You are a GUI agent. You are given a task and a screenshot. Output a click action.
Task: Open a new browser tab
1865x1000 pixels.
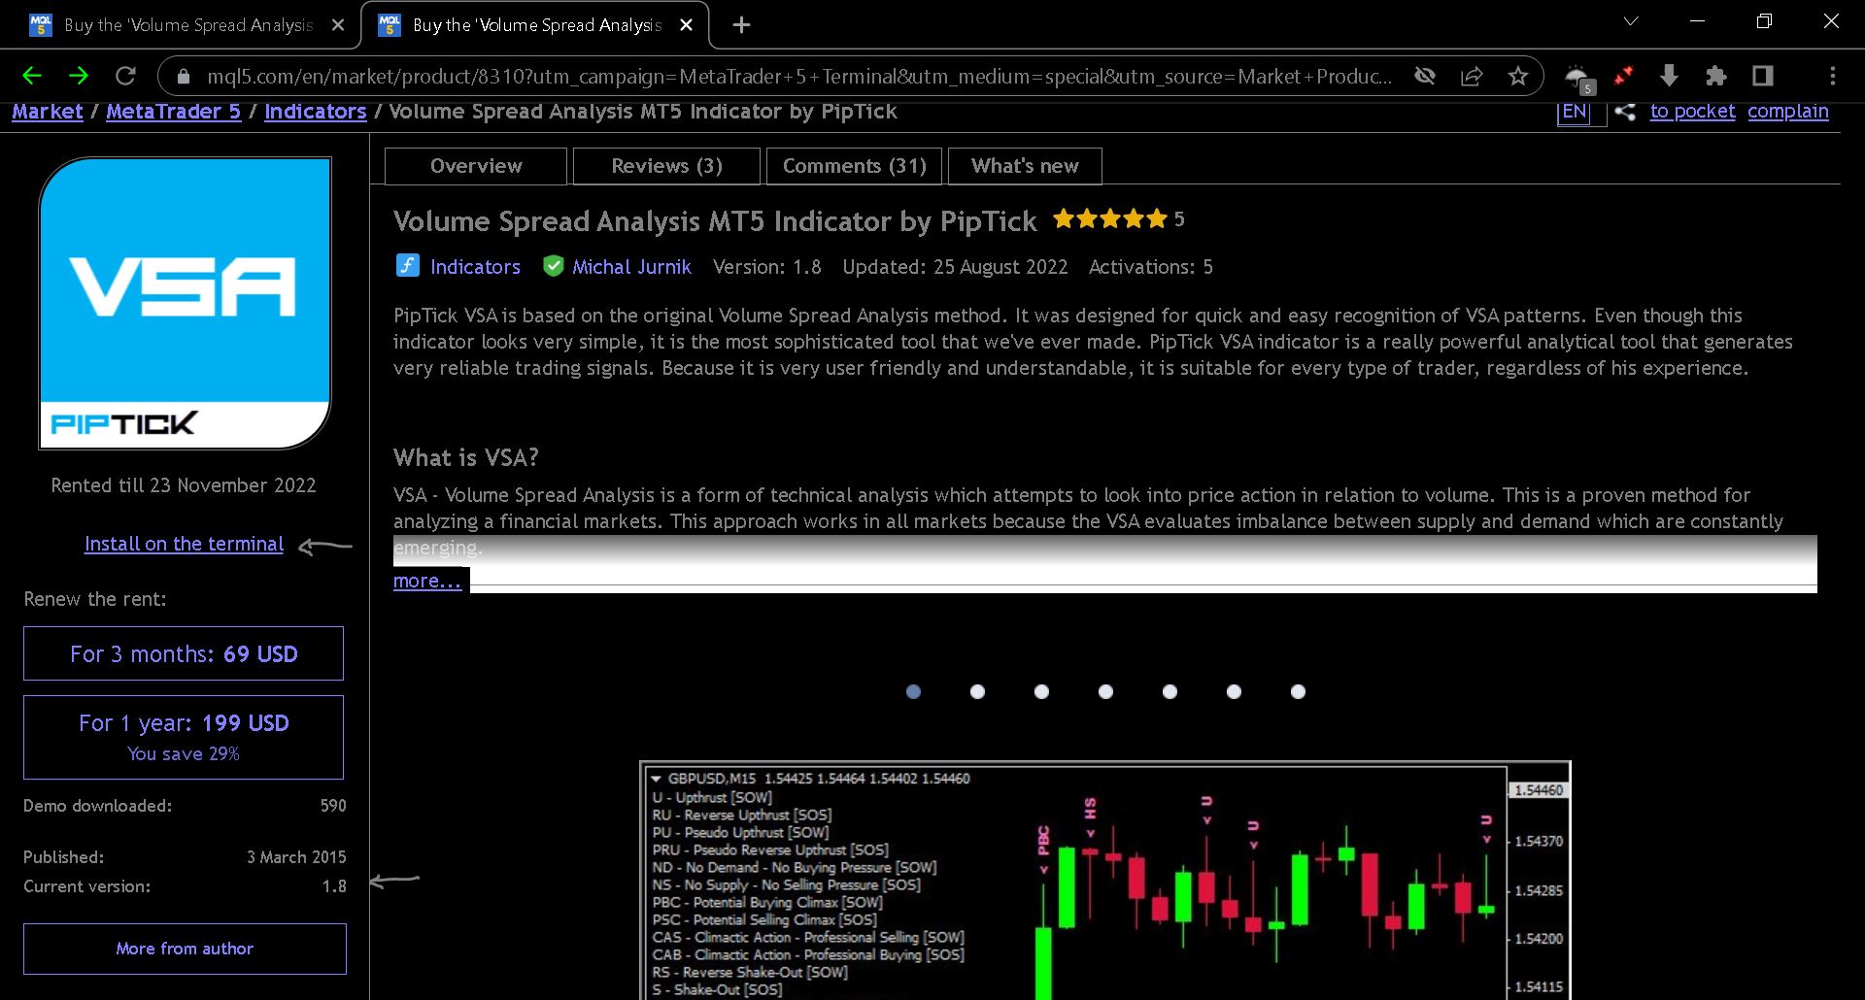click(x=741, y=25)
